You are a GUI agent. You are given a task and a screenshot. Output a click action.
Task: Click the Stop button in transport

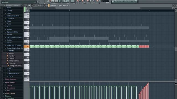point(56,1)
